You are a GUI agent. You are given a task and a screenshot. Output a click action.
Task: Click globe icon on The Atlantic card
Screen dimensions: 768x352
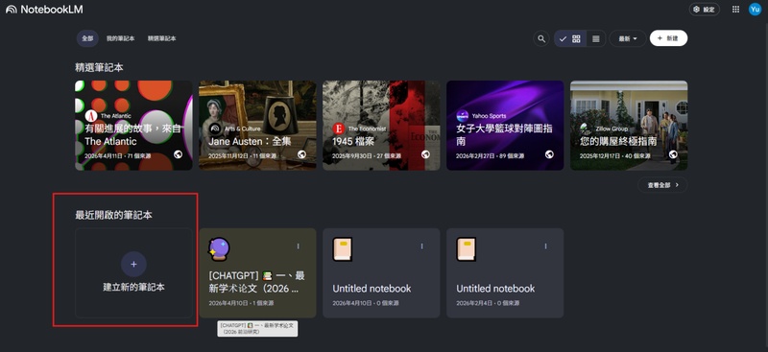(178, 154)
